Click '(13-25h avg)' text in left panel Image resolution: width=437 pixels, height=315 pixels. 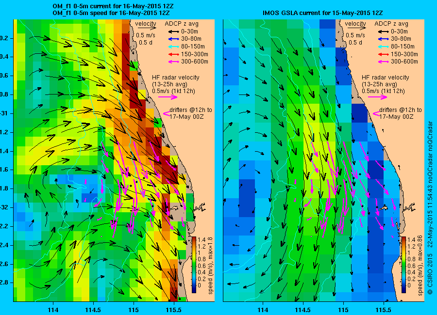tap(170, 84)
